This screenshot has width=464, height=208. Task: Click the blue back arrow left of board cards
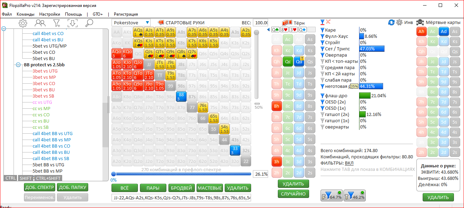pos(268,30)
